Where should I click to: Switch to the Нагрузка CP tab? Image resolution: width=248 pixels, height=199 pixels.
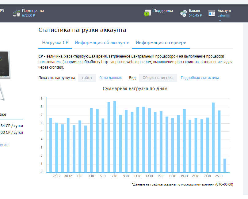click(x=55, y=43)
